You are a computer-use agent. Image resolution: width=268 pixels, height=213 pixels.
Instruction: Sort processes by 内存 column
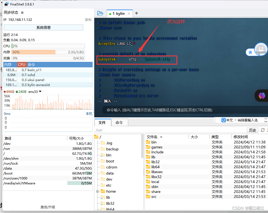click(x=10, y=65)
